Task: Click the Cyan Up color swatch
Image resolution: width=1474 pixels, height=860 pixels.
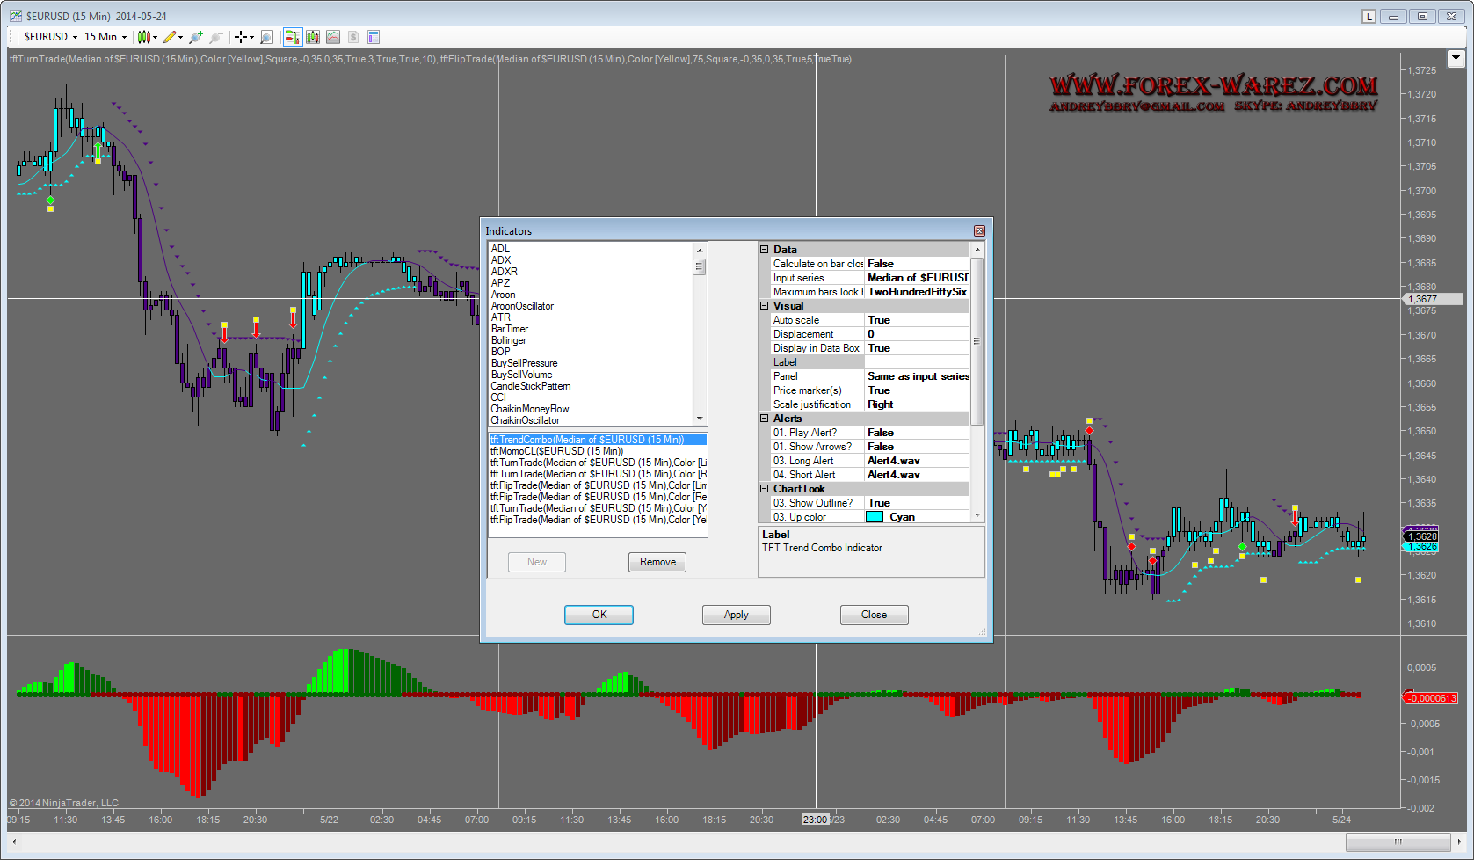Action: coord(875,517)
